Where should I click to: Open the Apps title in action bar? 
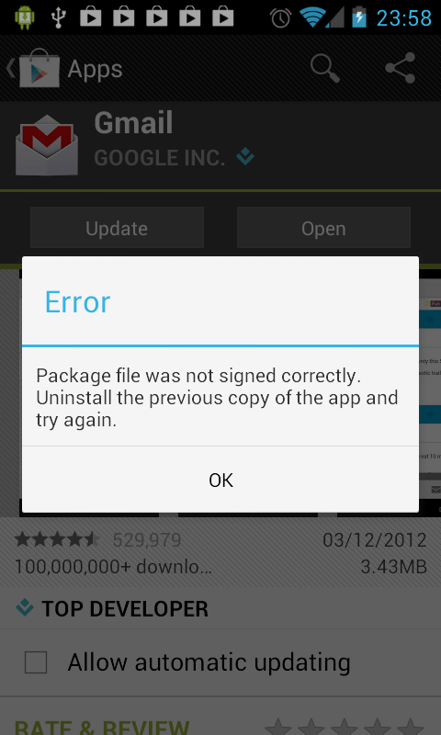tap(96, 70)
